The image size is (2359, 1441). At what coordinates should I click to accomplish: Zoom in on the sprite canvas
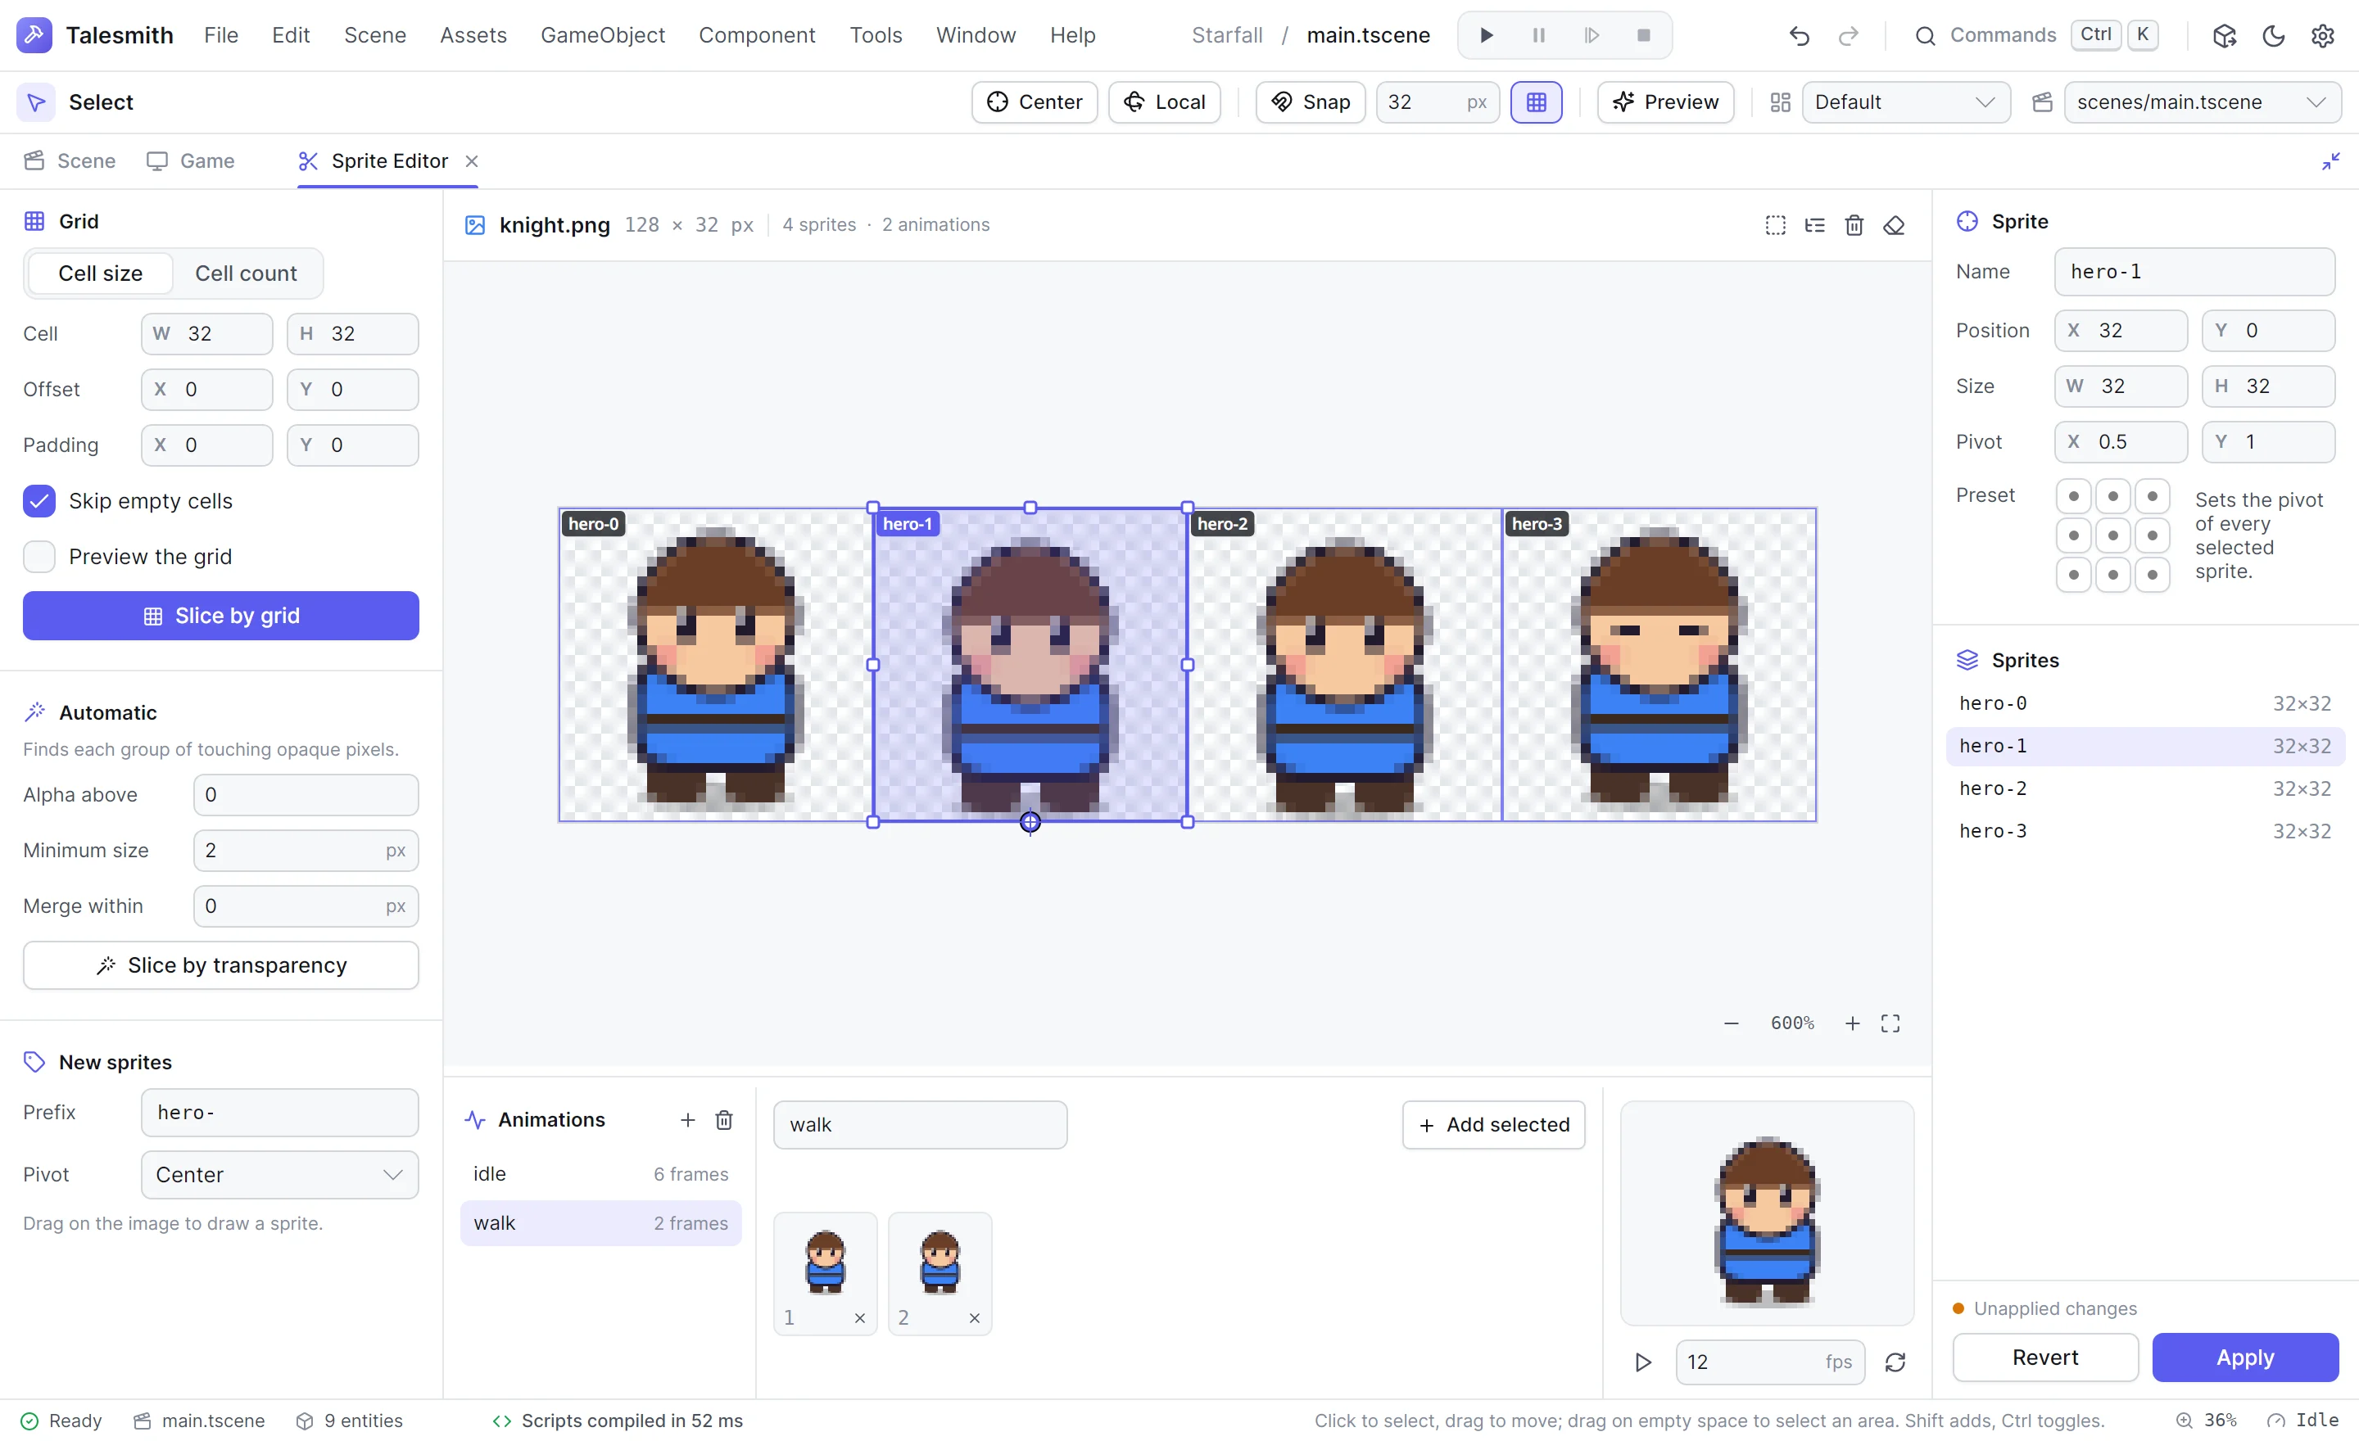click(x=1853, y=1023)
